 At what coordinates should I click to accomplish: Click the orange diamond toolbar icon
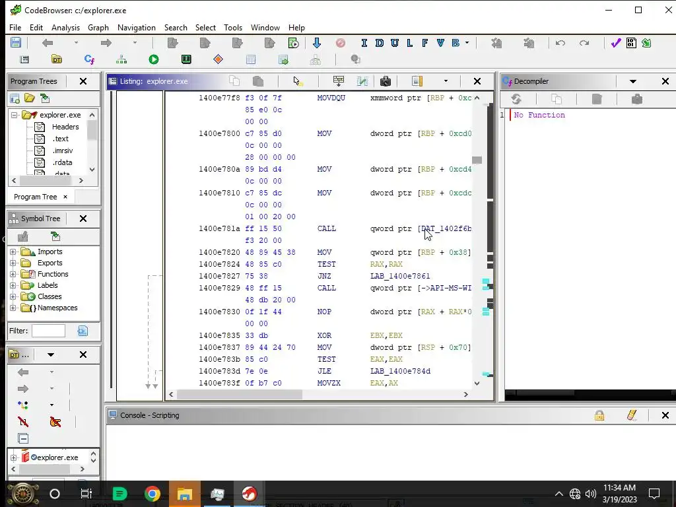tap(218, 59)
